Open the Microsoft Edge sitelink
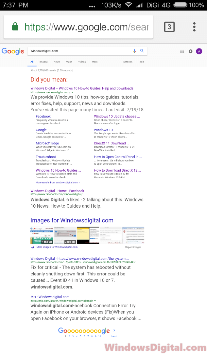 coord(47,143)
